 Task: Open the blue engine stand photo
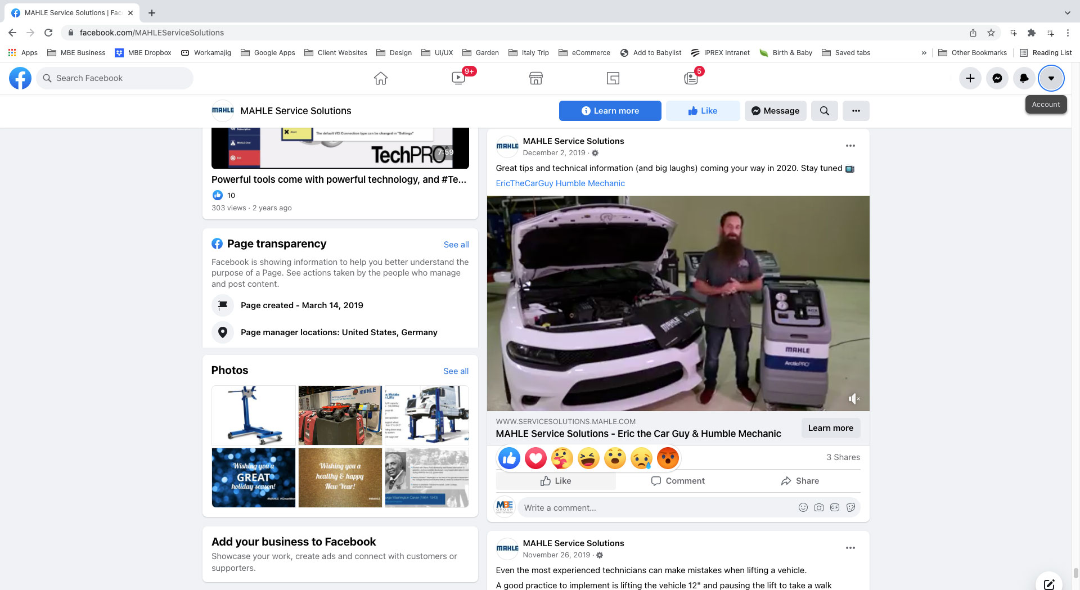point(254,415)
